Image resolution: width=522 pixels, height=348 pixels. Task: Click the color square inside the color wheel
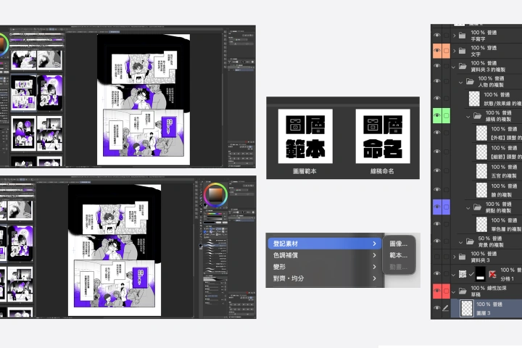[x=215, y=195]
